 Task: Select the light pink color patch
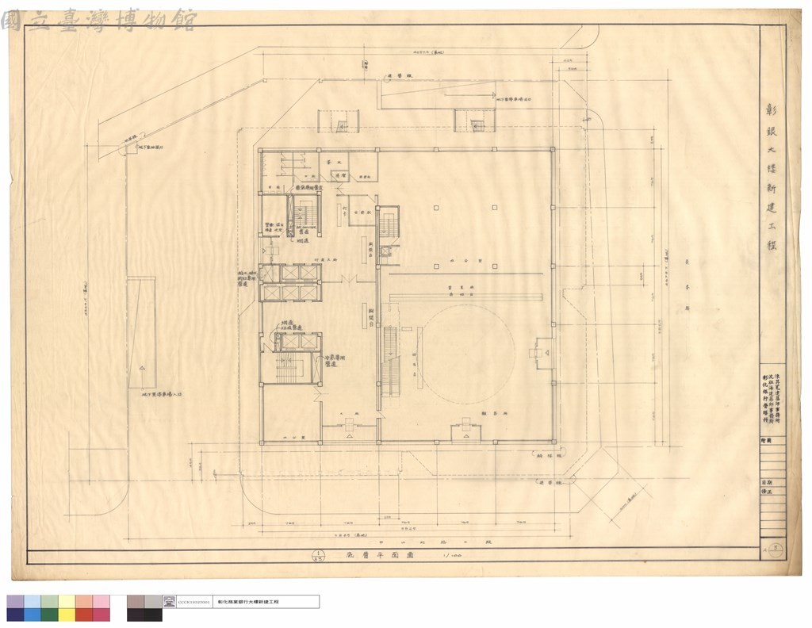tap(101, 601)
